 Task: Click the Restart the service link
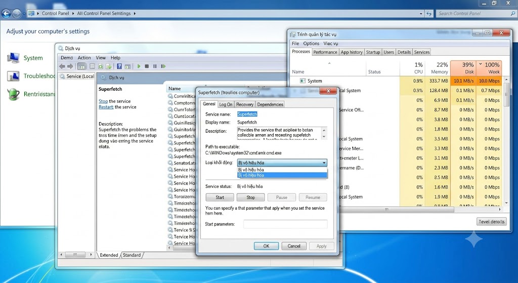[106, 107]
